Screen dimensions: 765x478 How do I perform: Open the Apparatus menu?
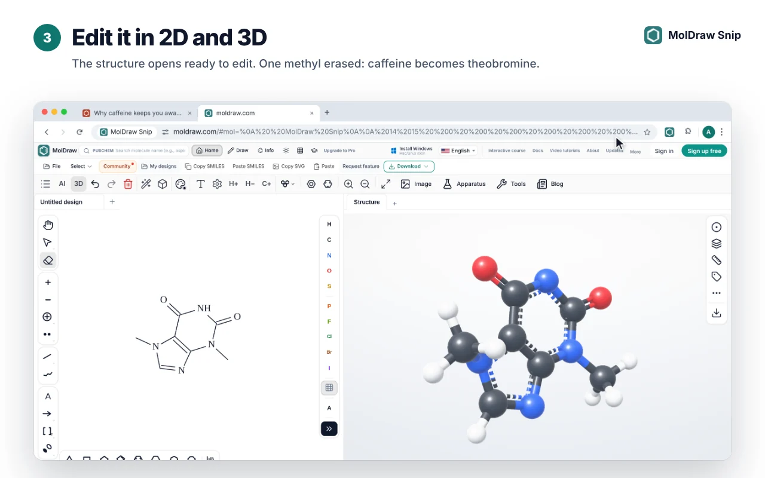pyautogui.click(x=464, y=184)
